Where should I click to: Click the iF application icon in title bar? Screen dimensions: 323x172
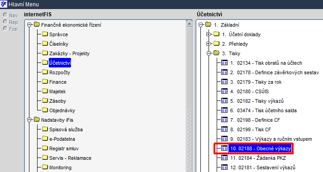pyautogui.click(x=4, y=4)
